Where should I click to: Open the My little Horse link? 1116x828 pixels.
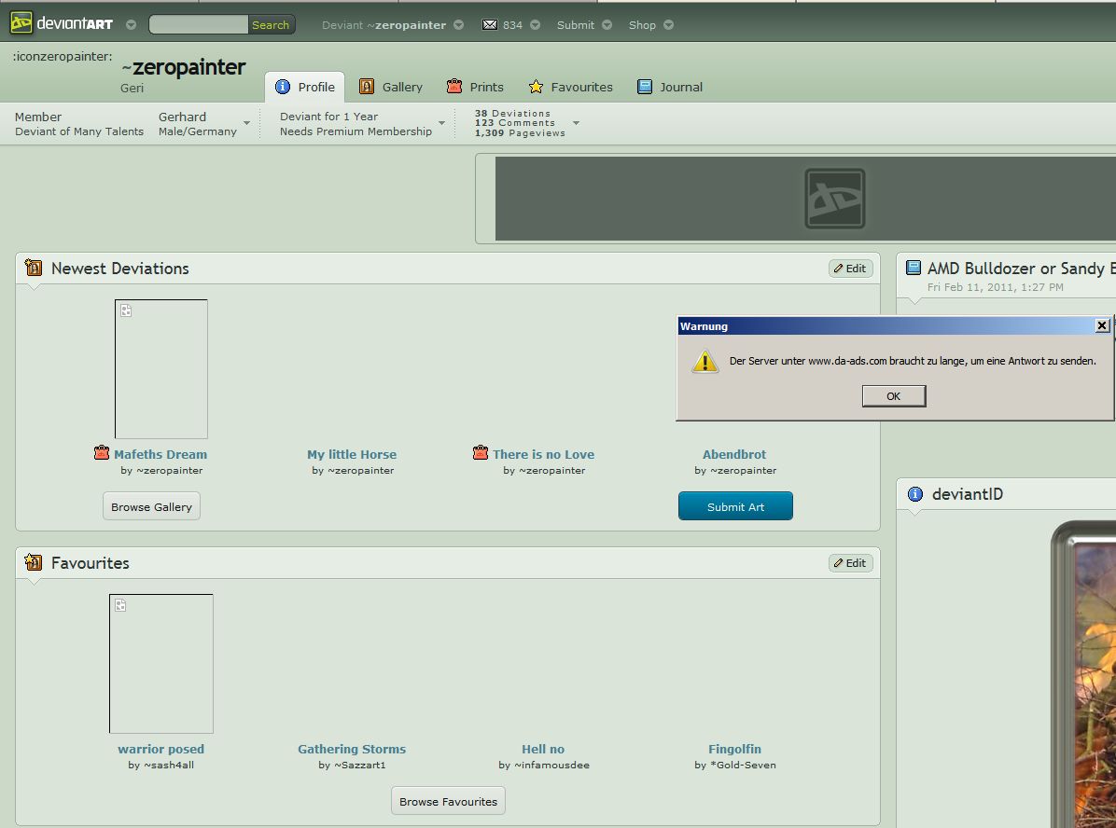(x=353, y=454)
